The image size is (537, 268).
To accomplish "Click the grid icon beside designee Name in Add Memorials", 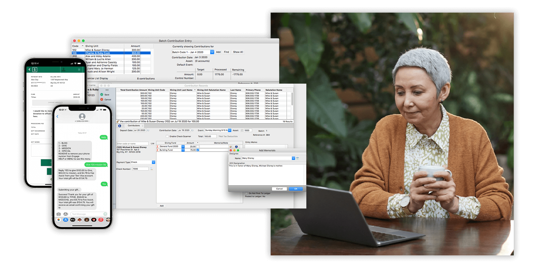I will point(297,158).
